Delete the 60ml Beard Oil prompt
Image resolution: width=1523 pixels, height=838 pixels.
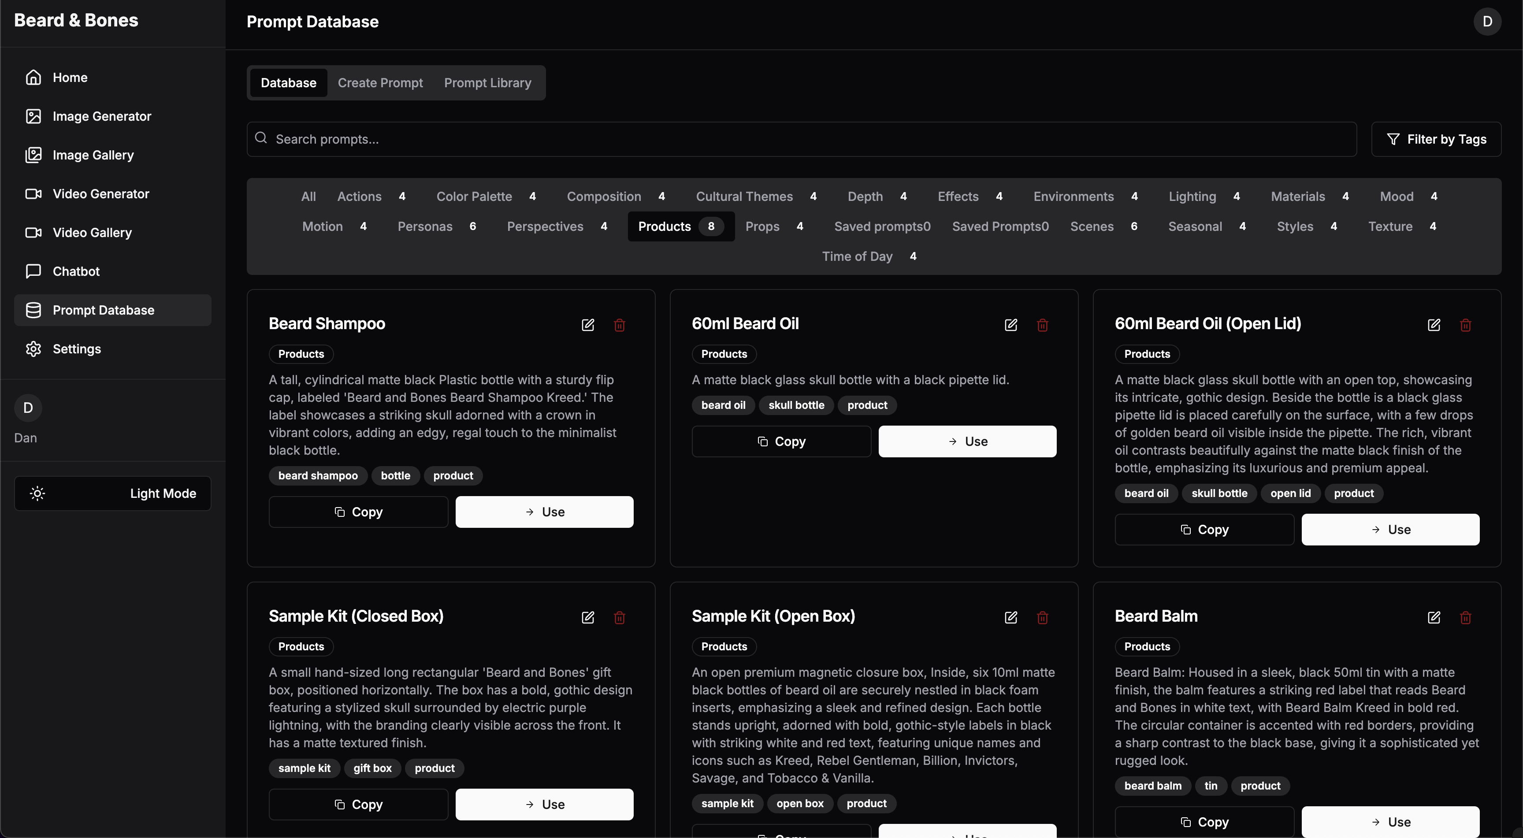point(1042,325)
